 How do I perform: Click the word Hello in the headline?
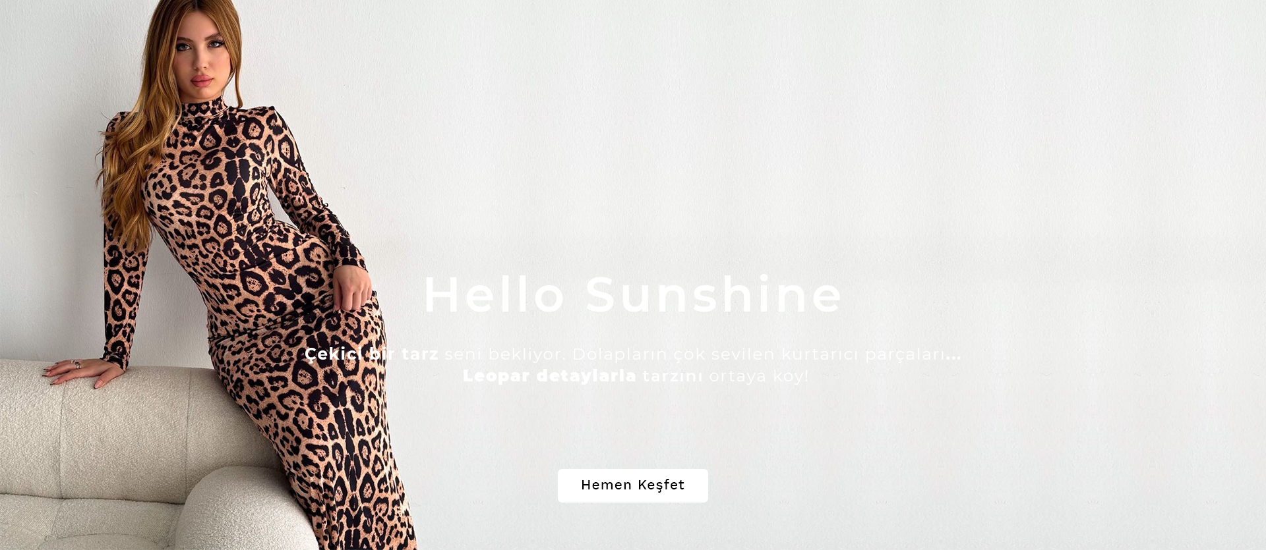pos(495,294)
